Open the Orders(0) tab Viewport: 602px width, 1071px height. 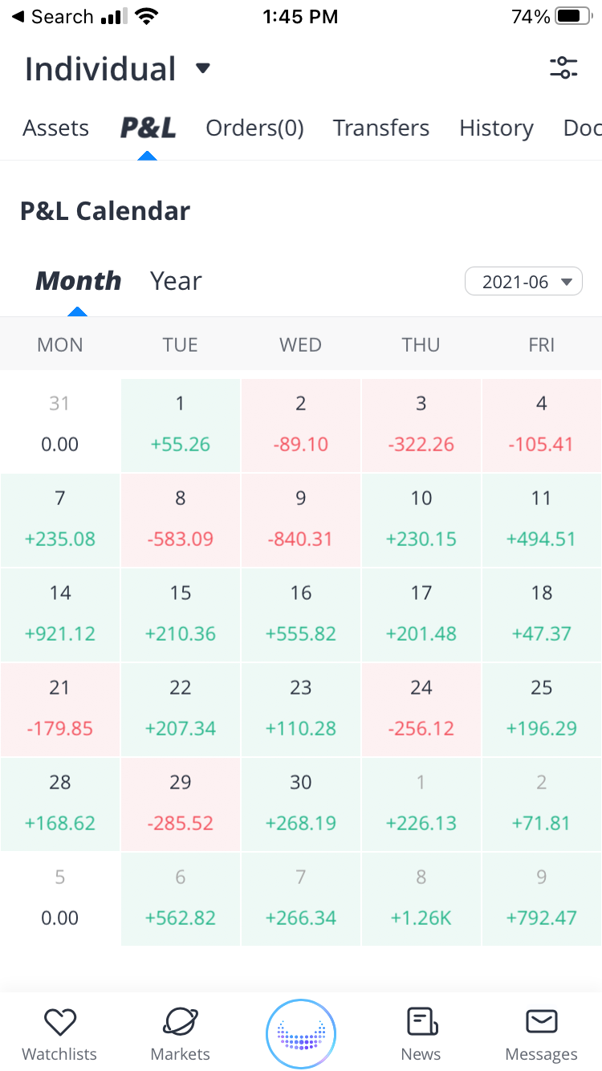pos(254,128)
